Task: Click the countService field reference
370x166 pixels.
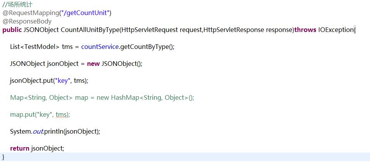Action: click(x=100, y=47)
